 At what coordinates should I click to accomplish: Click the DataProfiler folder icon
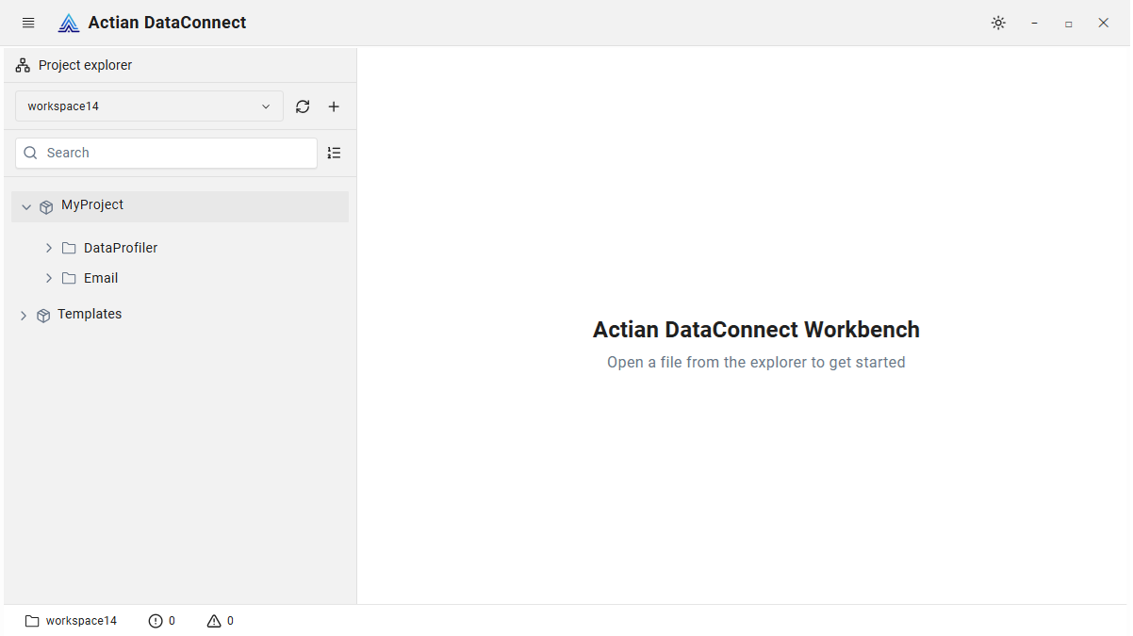(x=69, y=248)
